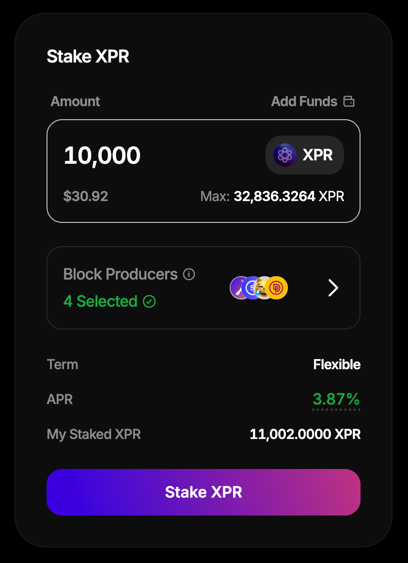Open the XPR token selector pill
Screen dimensions: 408x563
pyautogui.click(x=305, y=155)
